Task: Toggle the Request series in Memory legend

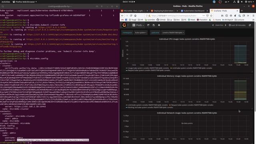Action: tap(191, 105)
